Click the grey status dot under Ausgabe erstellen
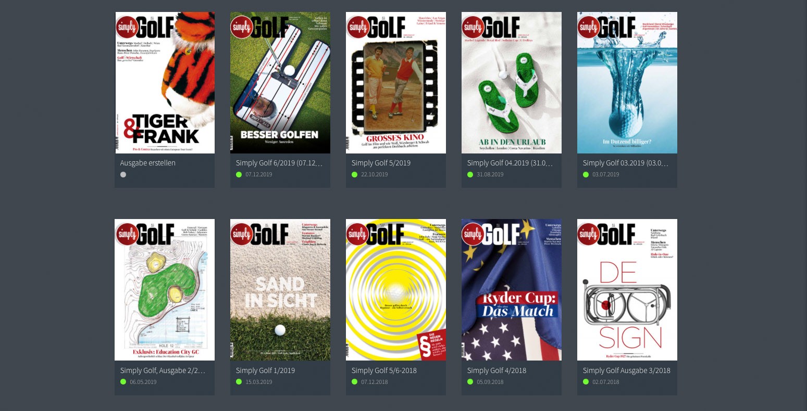807x411 pixels. pyautogui.click(x=123, y=174)
